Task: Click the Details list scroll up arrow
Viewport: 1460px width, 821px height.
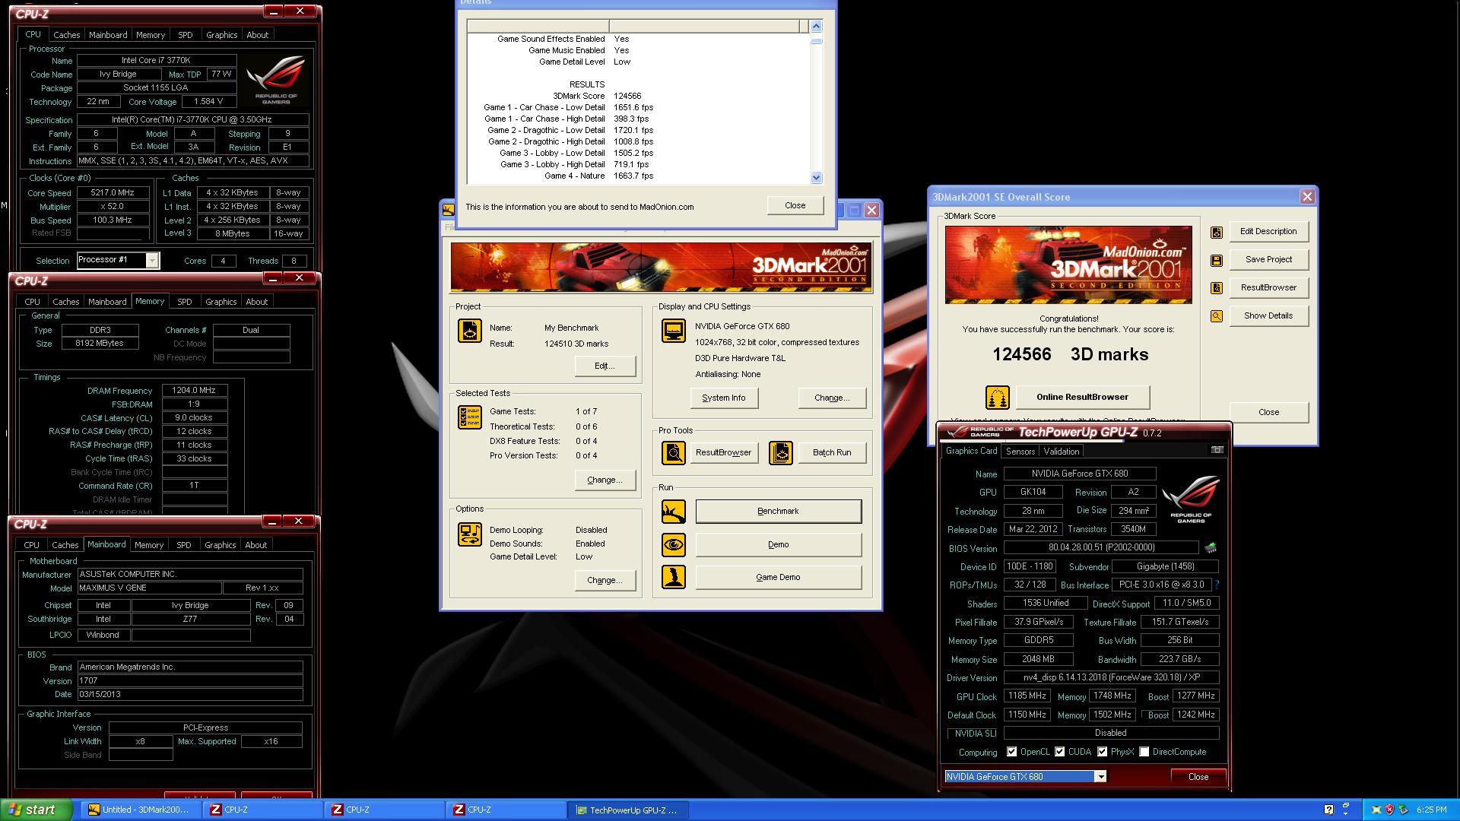Action: click(816, 27)
